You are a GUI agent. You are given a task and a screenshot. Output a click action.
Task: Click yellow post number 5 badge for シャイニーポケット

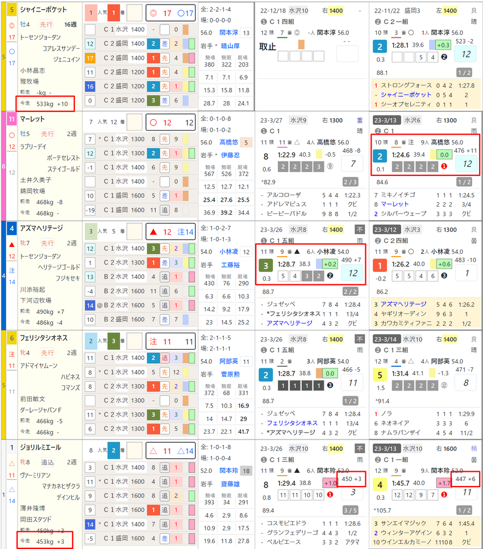(11, 10)
